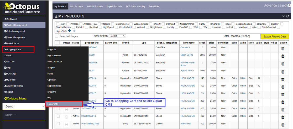Delete the HIGHLANDER size 8 row
Viewport: 293px width, 129px height.
click(283, 102)
